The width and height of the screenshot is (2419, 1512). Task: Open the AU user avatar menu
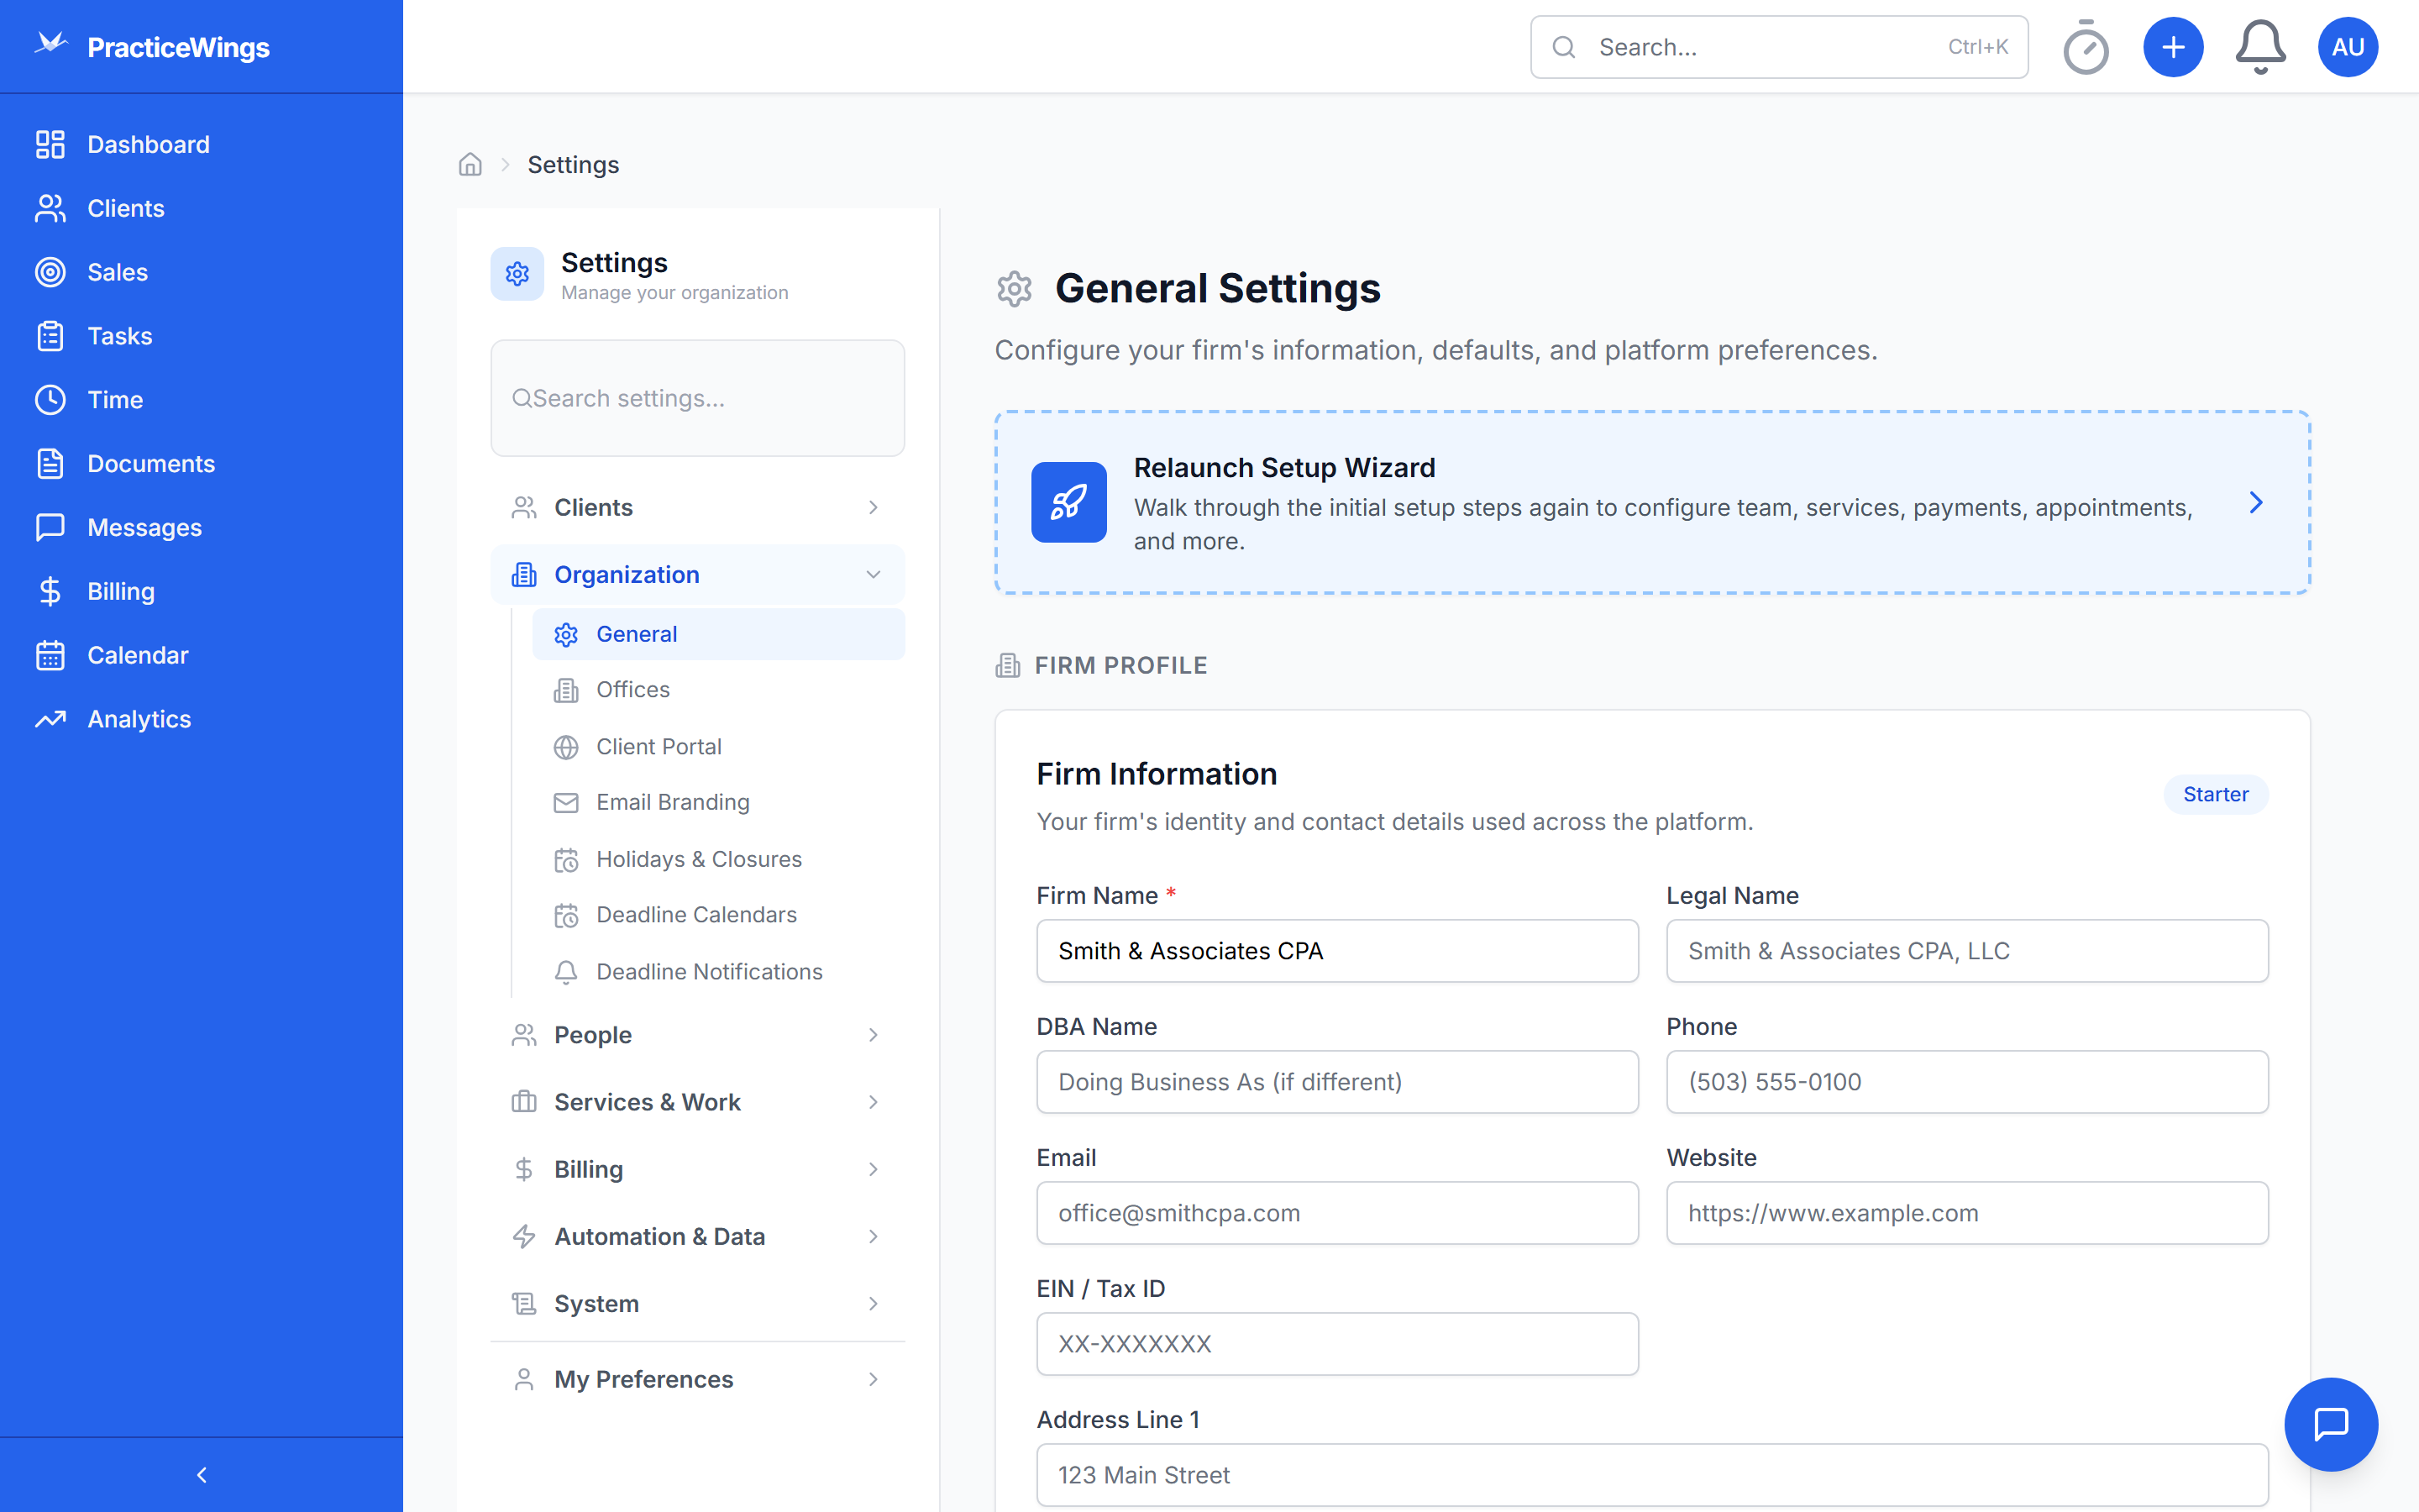2347,47
